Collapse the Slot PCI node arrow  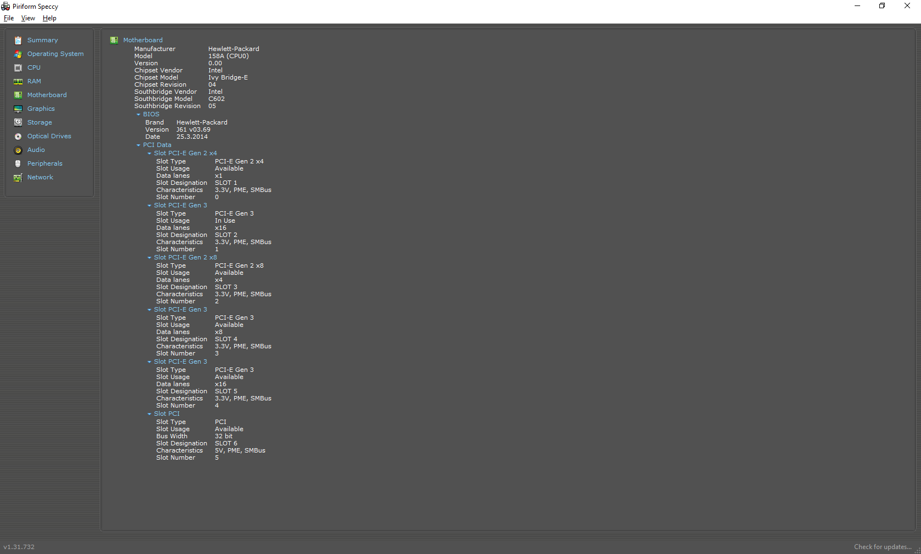tap(149, 414)
